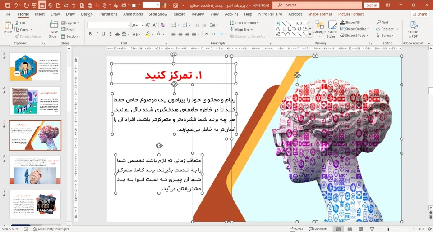
Task: Toggle strikethrough formatting
Action: click(x=117, y=34)
